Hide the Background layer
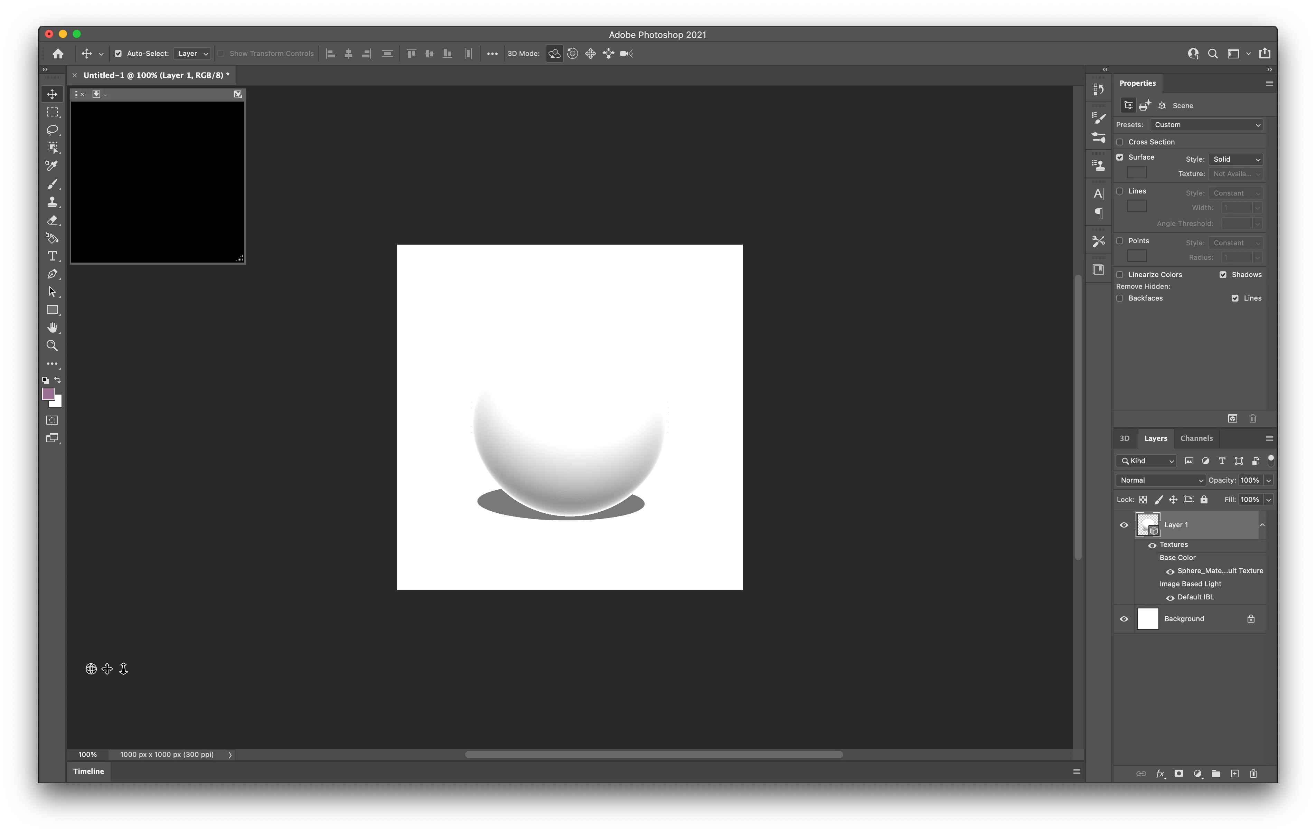Screen dimensions: 1316x834 tap(1124, 619)
